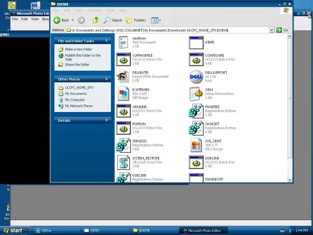Select the E-WTRMRK GIF image icon

[x=123, y=94]
